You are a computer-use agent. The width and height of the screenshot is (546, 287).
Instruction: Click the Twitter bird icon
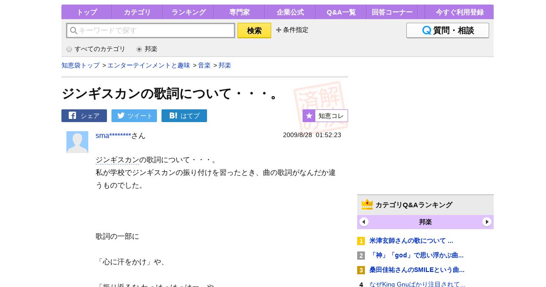(x=121, y=115)
